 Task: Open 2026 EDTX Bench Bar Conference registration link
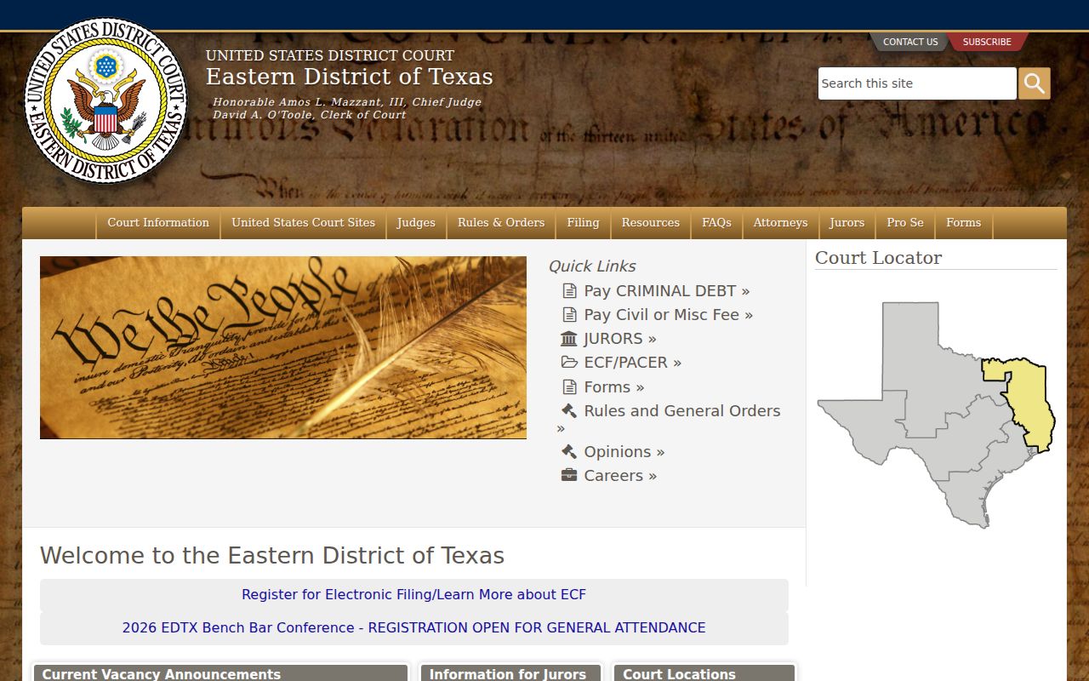[x=413, y=628]
